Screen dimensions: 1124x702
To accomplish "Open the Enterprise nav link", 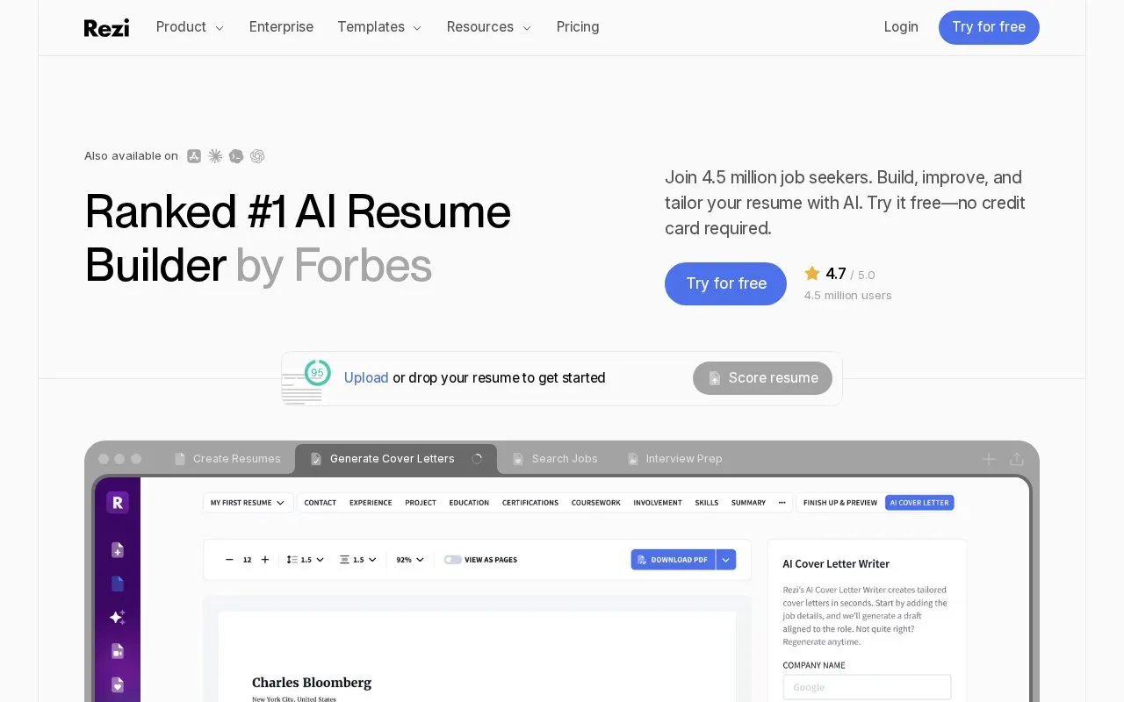I will click(281, 27).
